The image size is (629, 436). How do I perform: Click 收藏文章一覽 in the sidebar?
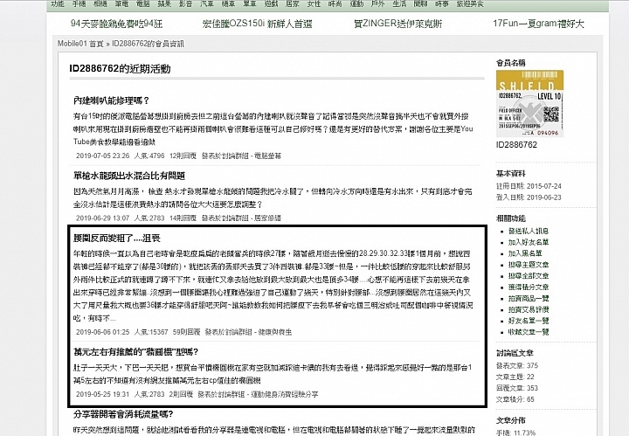click(x=529, y=332)
